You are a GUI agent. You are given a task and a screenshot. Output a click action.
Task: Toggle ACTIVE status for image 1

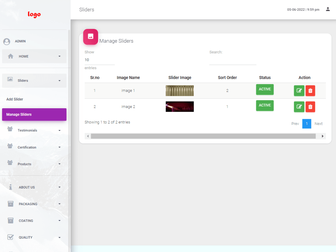(265, 89)
